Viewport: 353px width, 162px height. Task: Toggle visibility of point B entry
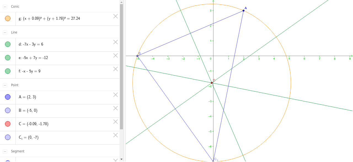tap(8, 110)
